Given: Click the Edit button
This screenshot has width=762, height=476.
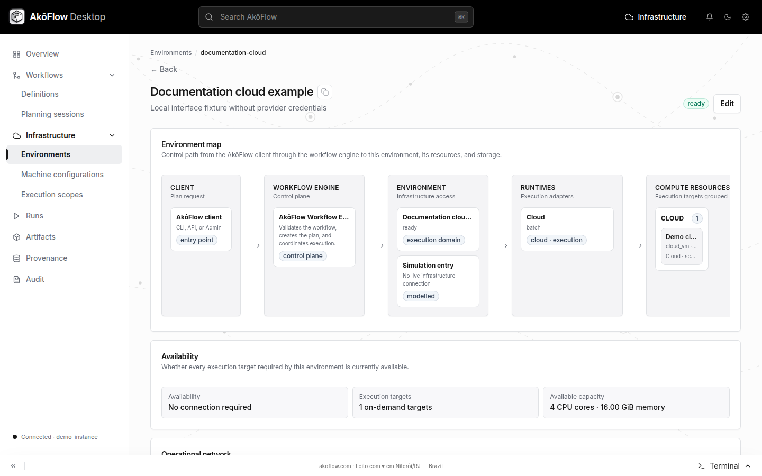Looking at the screenshot, I should coord(727,104).
